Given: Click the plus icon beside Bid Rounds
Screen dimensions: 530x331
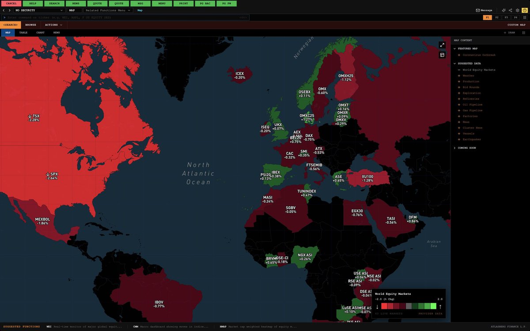Looking at the screenshot, I should coord(459,87).
